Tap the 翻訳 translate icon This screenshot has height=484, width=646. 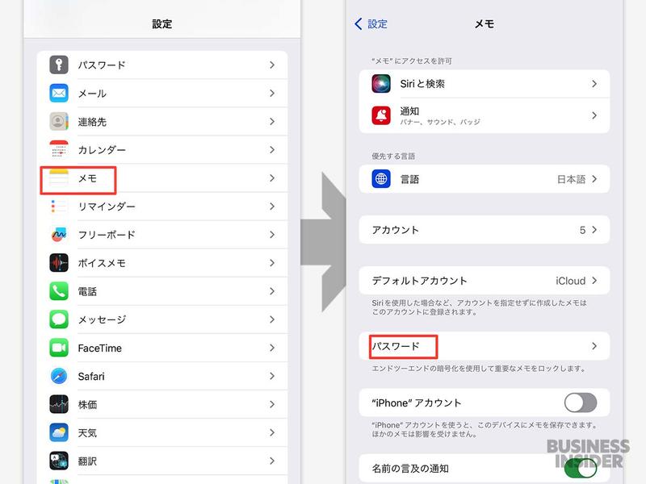(x=59, y=461)
